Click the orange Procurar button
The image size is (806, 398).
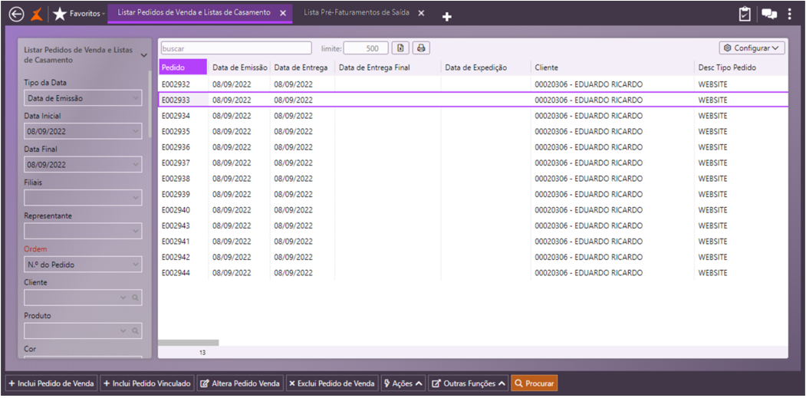point(534,383)
